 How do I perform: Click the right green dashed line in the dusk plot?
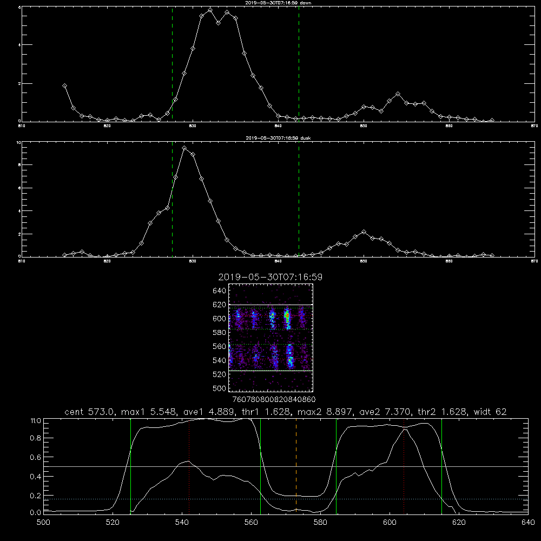click(299, 200)
